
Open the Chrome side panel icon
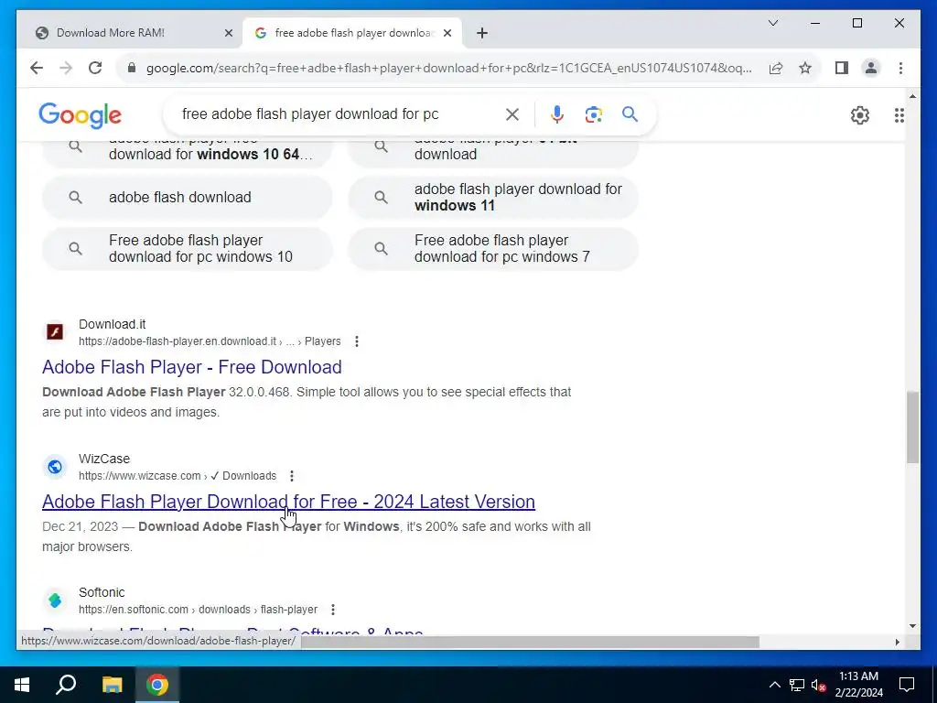[842, 68]
